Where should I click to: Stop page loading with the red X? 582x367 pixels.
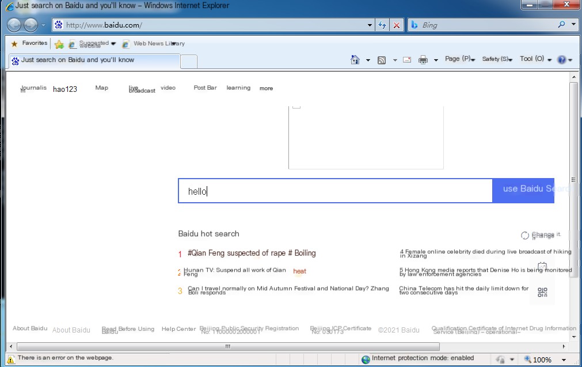tap(397, 25)
